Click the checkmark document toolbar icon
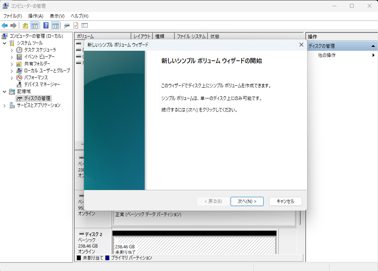 (x=75, y=25)
